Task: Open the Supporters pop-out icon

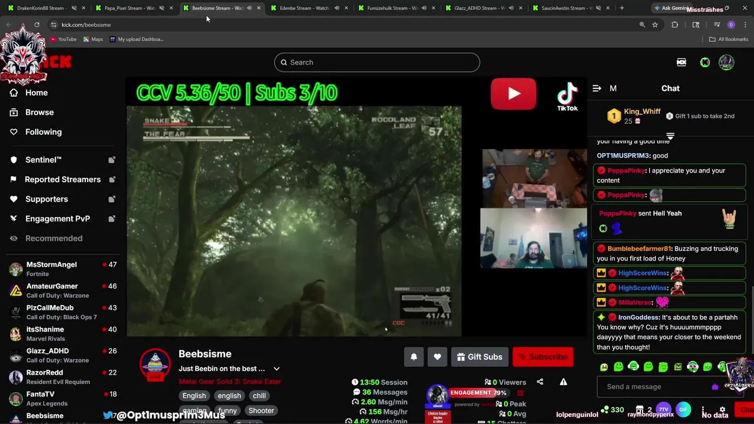Action: [112, 199]
